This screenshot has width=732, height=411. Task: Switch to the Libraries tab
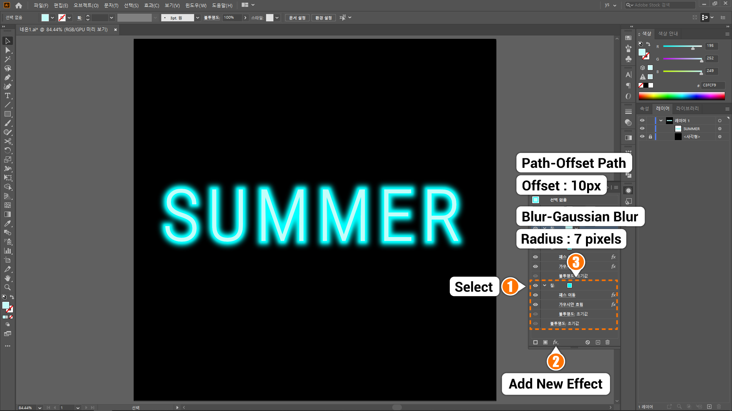click(687, 108)
